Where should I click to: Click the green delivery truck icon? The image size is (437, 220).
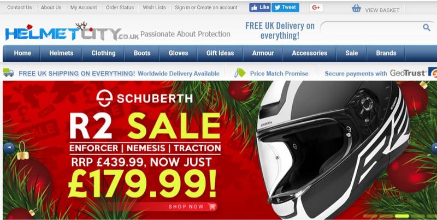(8, 73)
